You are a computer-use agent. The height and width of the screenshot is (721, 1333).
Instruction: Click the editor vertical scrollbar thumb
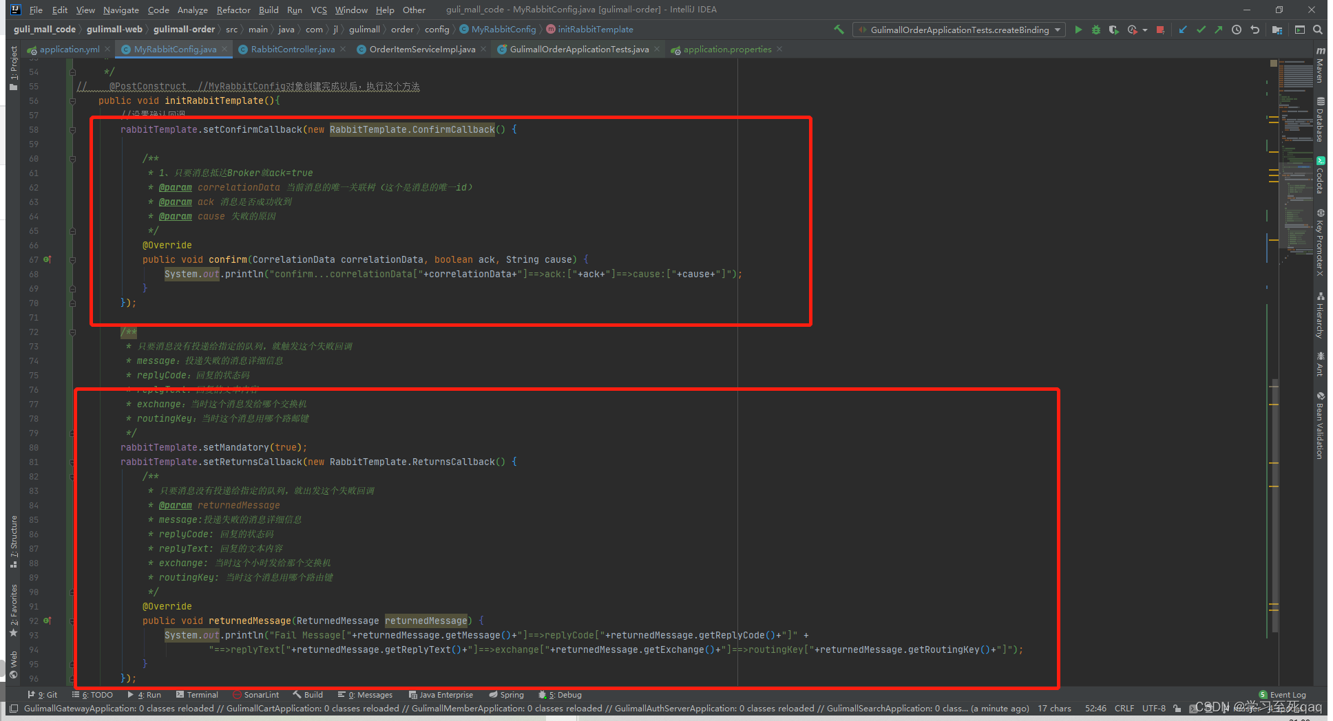point(1274,506)
